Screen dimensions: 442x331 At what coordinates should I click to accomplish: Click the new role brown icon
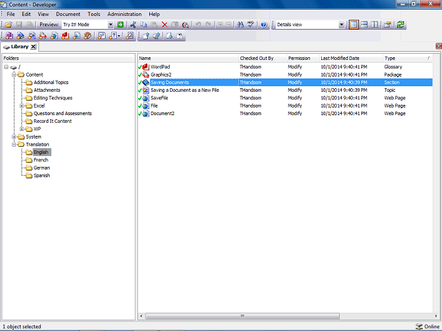[x=88, y=36]
